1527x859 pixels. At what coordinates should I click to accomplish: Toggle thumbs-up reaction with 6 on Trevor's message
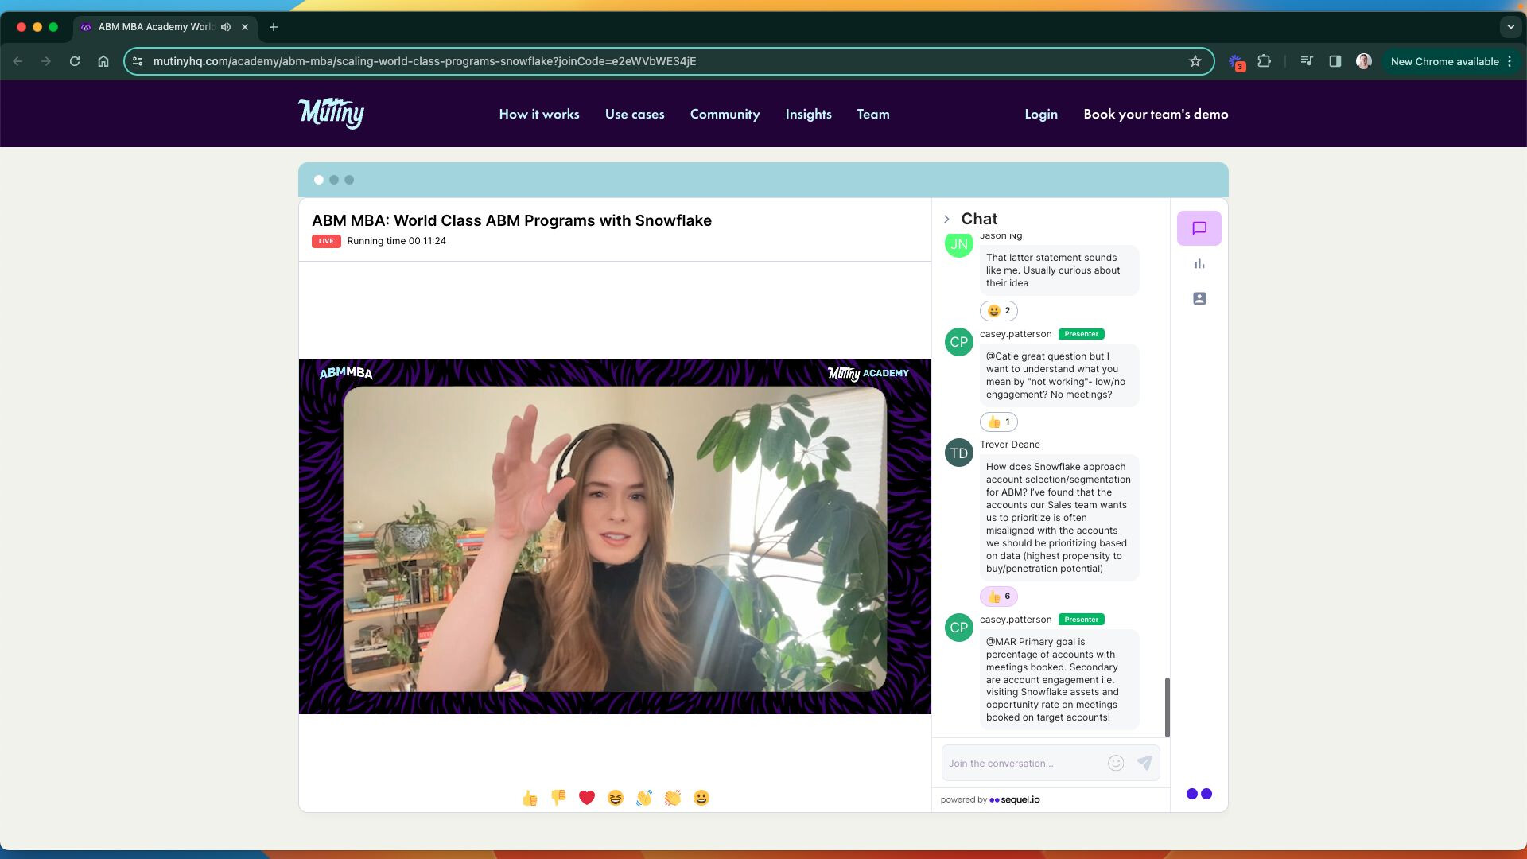click(x=999, y=596)
